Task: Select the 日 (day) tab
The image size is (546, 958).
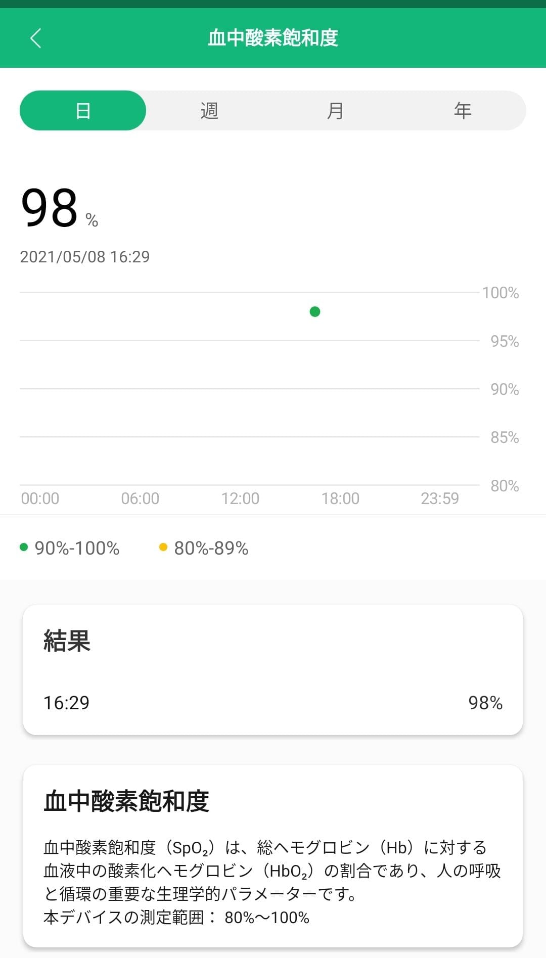Action: tap(83, 111)
